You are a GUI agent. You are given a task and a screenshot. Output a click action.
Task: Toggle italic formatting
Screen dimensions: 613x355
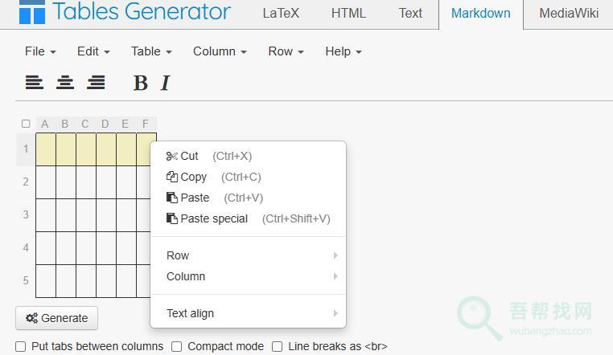[x=165, y=83]
